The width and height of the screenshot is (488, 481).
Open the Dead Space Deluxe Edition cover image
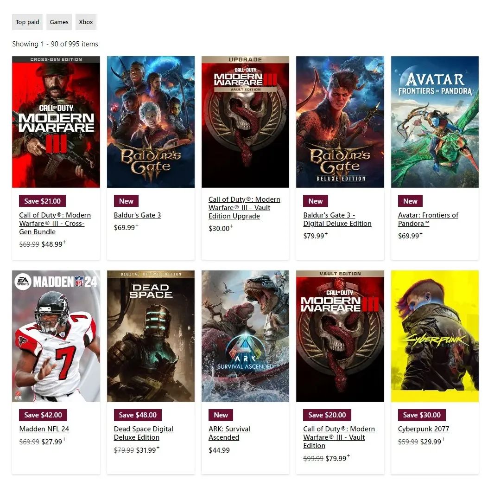pos(151,336)
